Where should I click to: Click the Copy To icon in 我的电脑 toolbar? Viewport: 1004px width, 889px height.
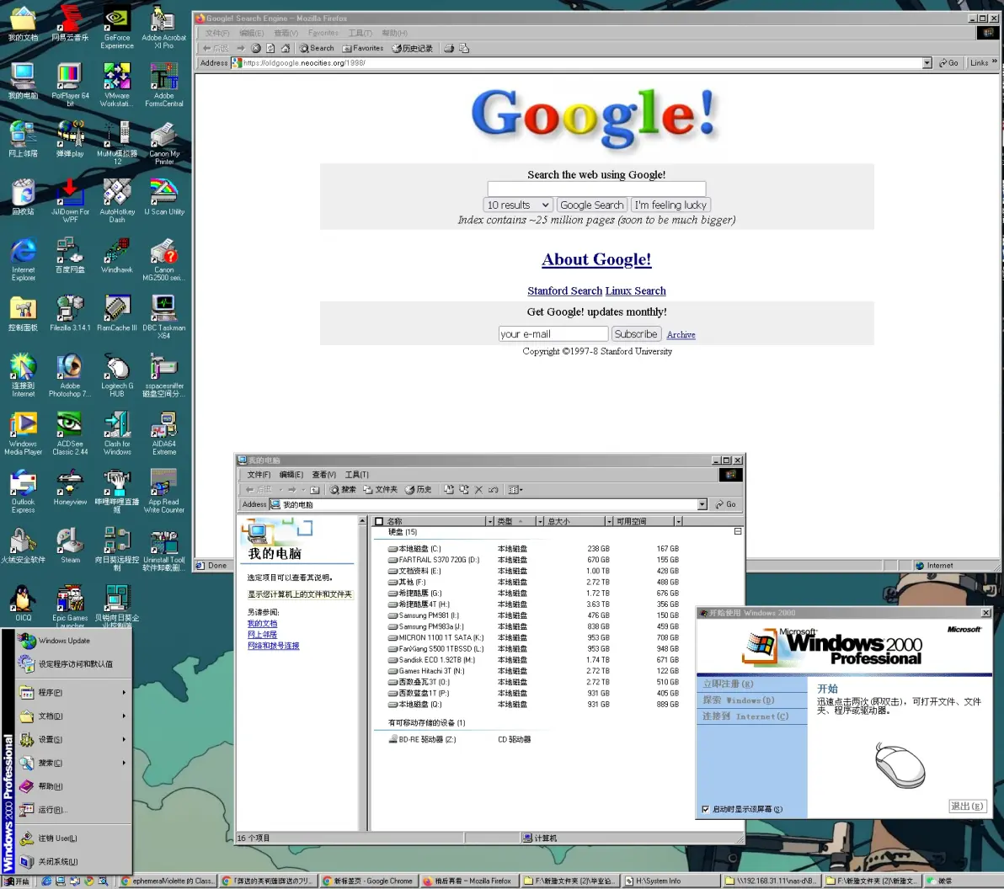[463, 490]
